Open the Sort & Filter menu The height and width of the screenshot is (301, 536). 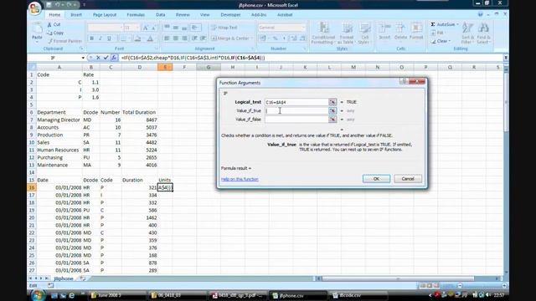(467, 33)
